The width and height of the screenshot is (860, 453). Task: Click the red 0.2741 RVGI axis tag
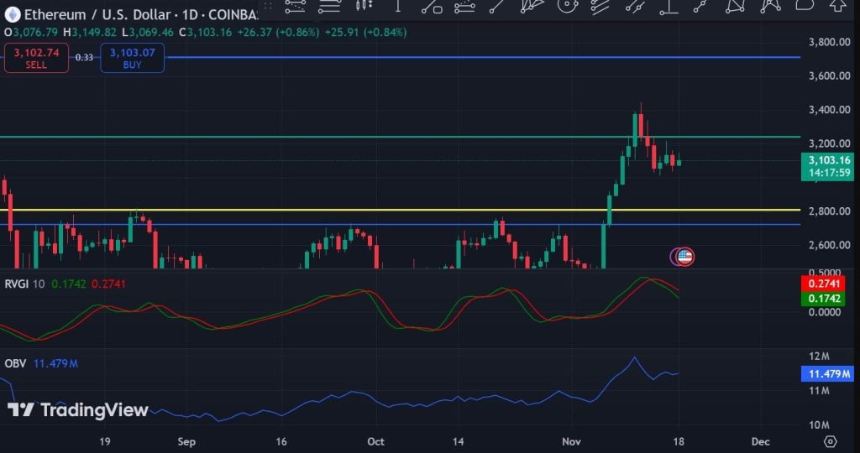pos(823,284)
